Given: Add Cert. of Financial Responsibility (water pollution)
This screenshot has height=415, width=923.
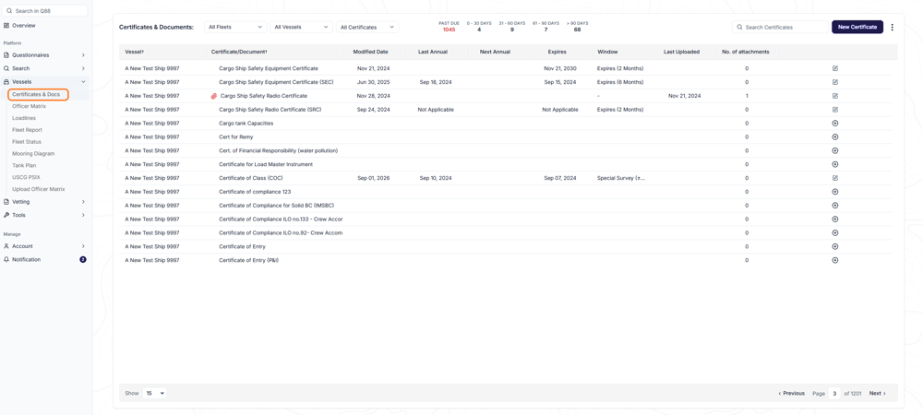Looking at the screenshot, I should (834, 150).
